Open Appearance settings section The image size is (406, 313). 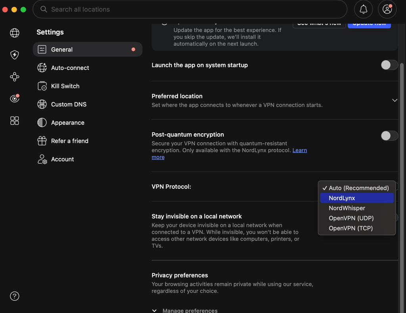tap(88, 123)
